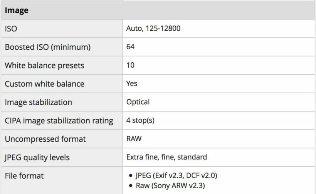Screen dimensions: 316x194
Task: Click the Image section header
Action: [17, 10]
